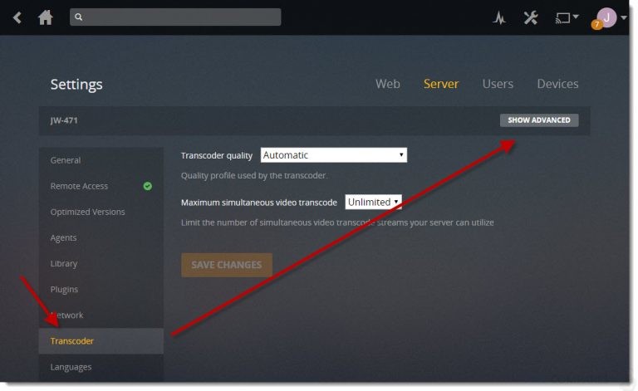The height and width of the screenshot is (391, 638).
Task: Click inside the top search field
Action: (175, 17)
